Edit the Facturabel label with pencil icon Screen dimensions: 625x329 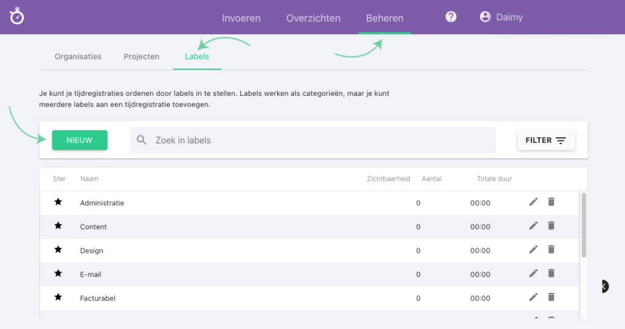pos(533,297)
